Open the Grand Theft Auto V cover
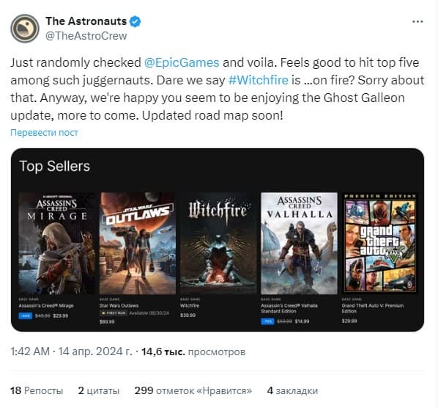Viewport: 438px width, 408px height. coord(380,243)
